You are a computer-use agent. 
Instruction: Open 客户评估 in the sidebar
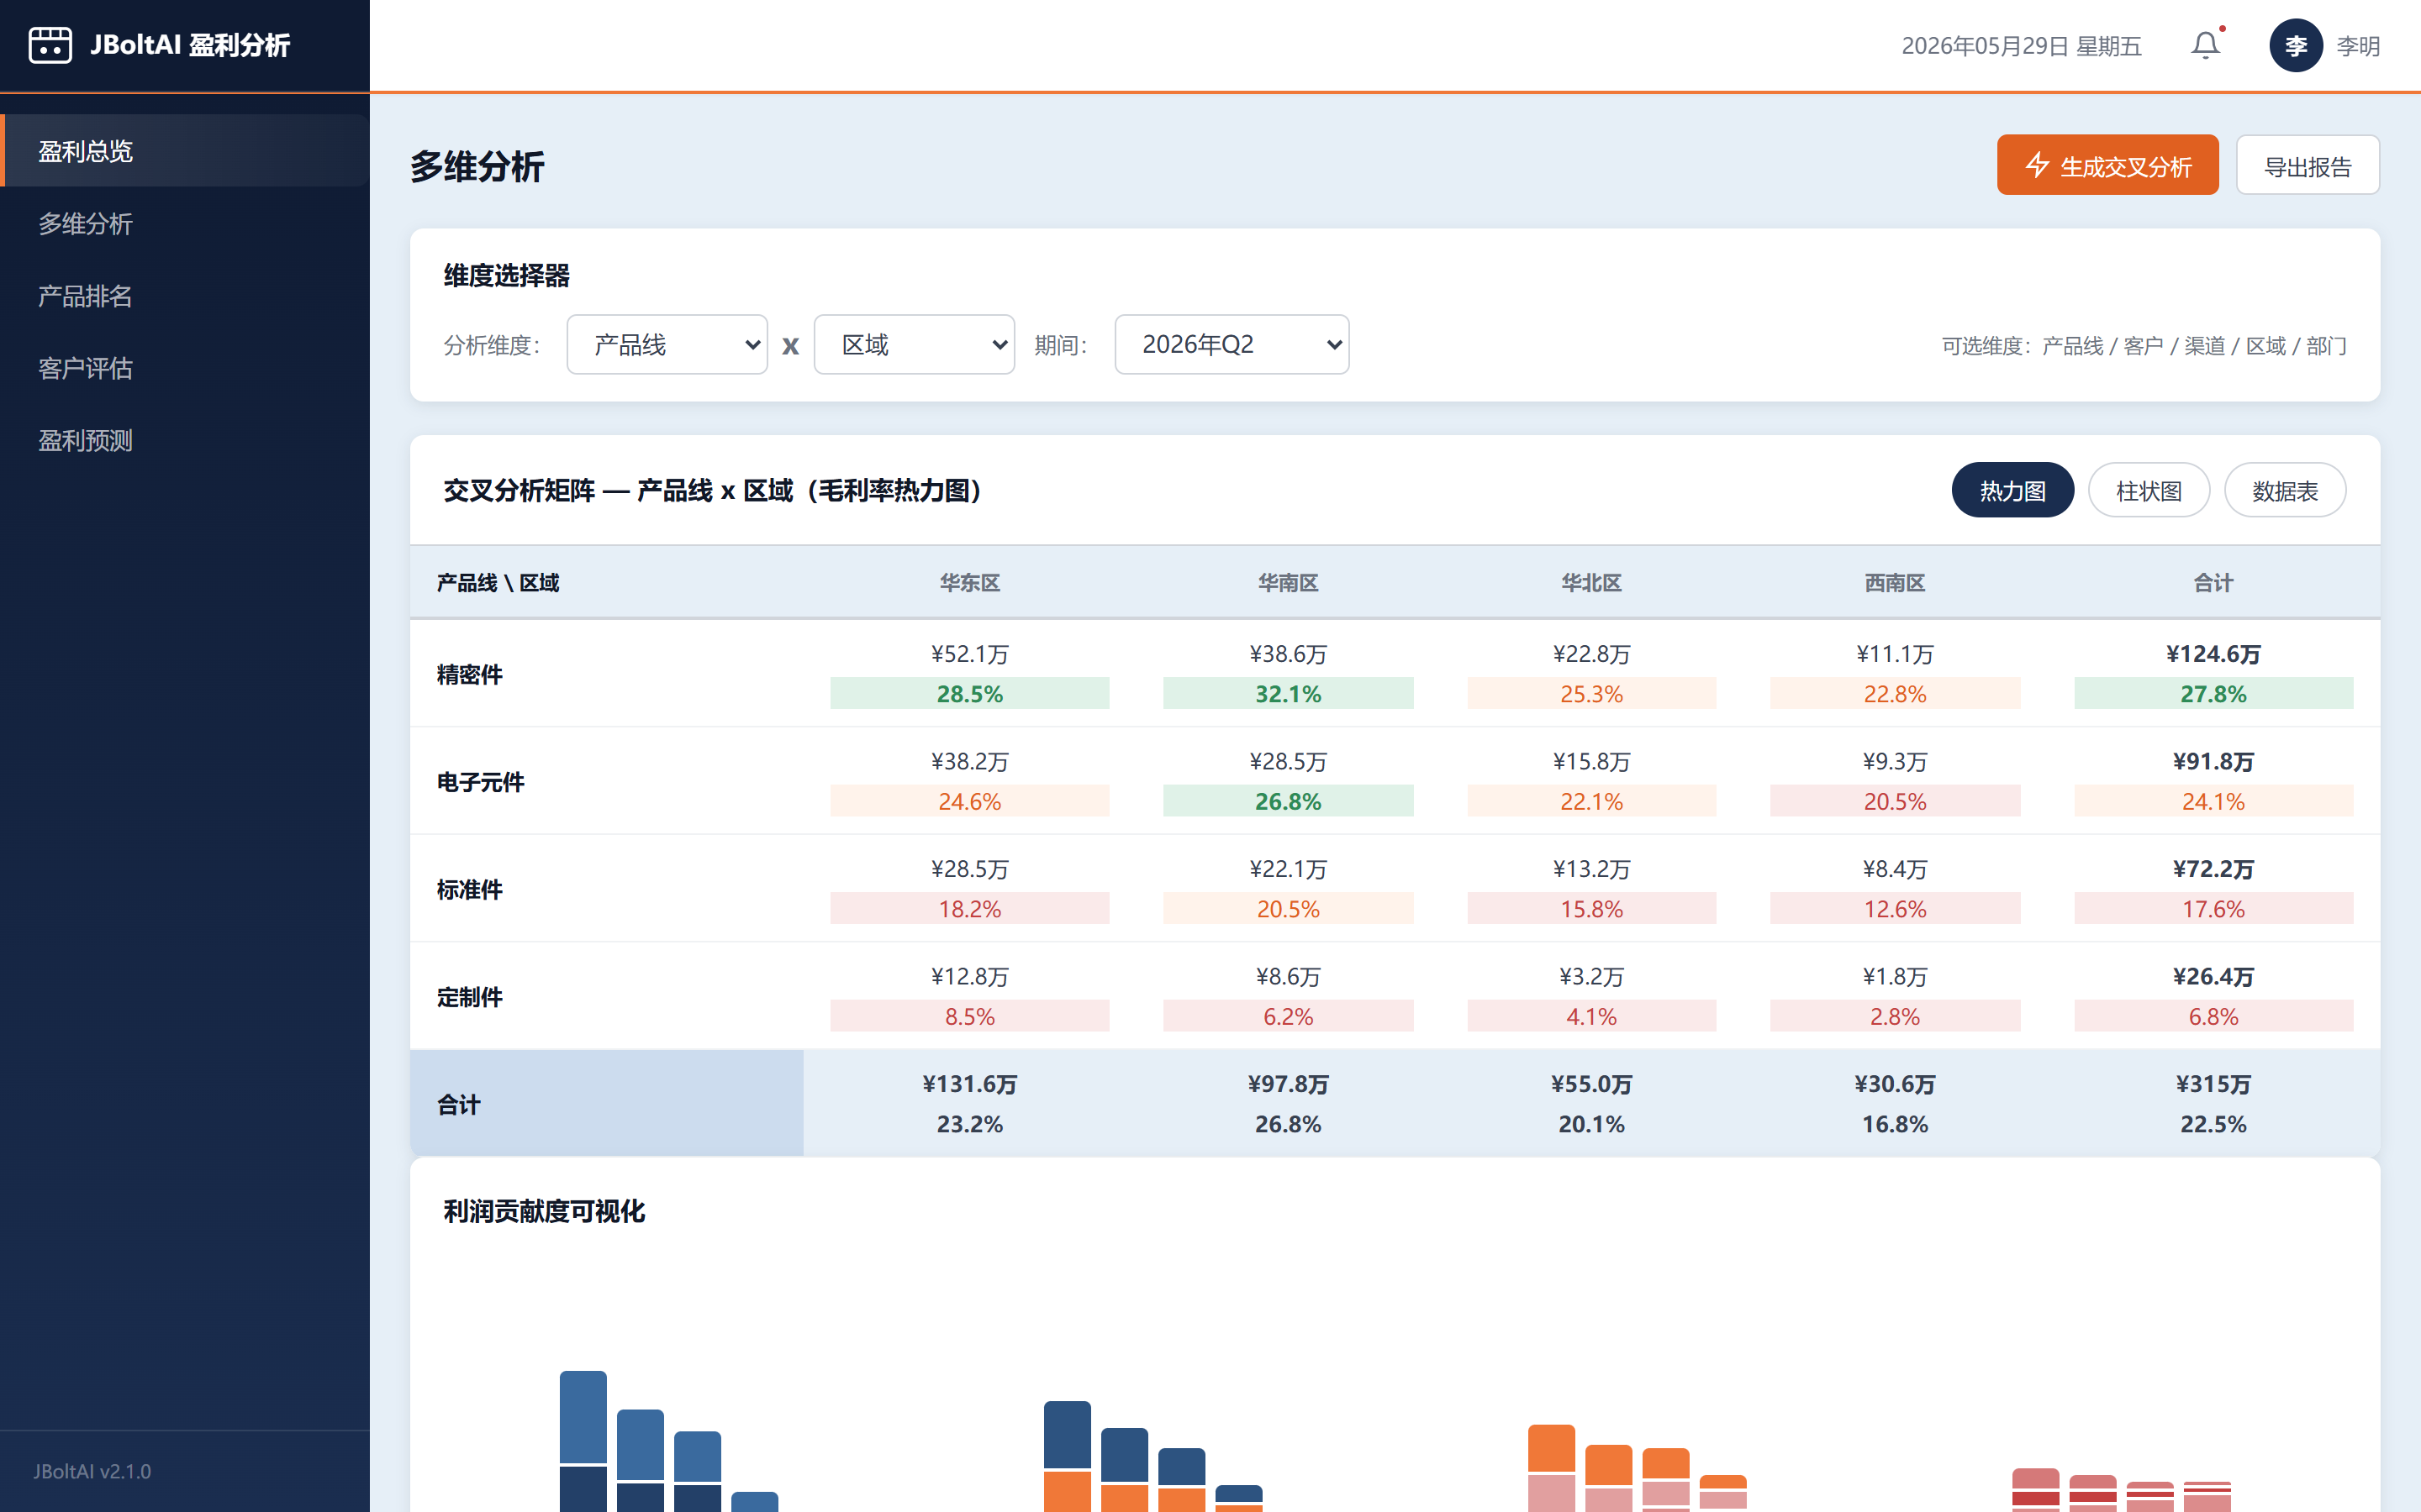185,368
